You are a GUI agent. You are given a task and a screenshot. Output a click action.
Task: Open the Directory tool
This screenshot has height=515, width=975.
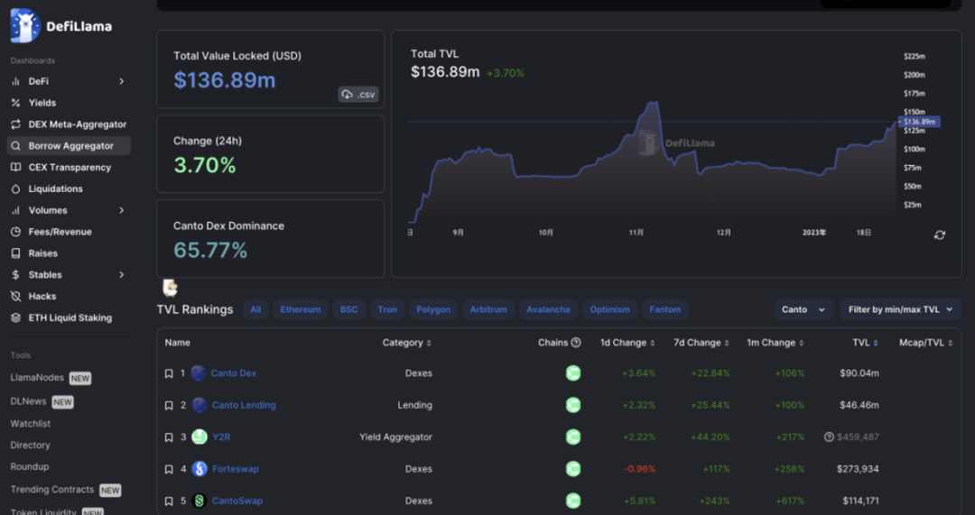(30, 445)
